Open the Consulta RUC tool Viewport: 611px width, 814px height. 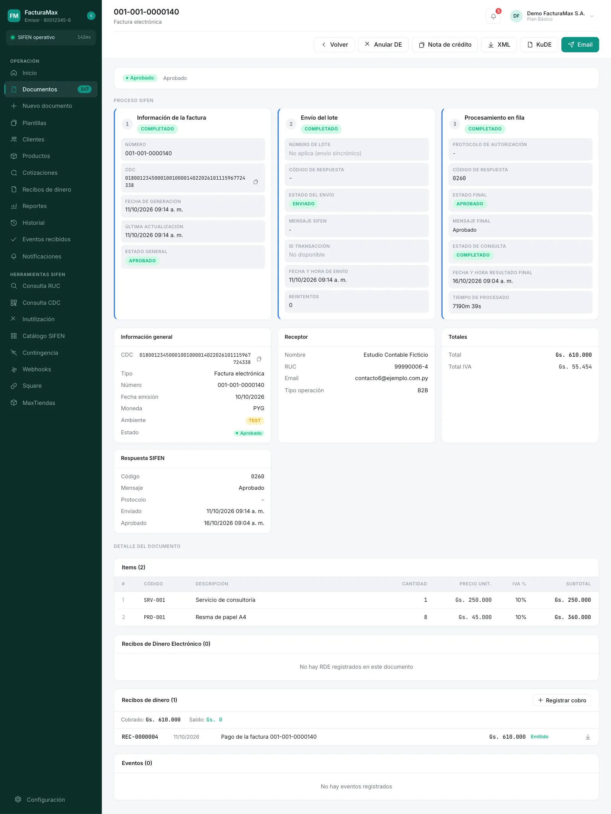[51, 286]
